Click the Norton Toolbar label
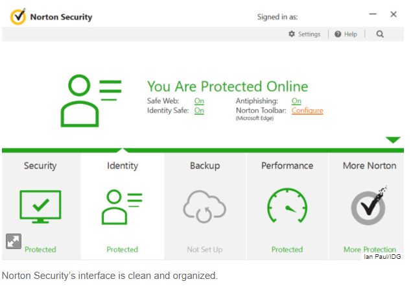The width and height of the screenshot is (413, 288). (x=261, y=110)
